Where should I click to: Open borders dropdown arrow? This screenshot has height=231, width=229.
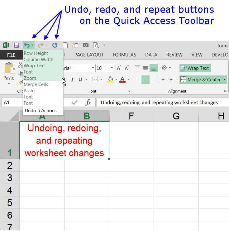click(x=101, y=79)
